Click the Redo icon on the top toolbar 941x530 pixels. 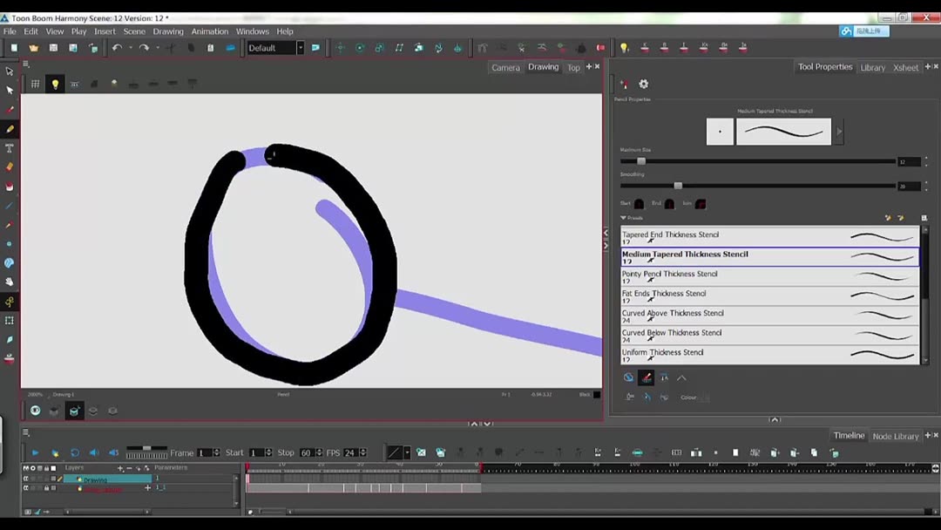(x=144, y=48)
